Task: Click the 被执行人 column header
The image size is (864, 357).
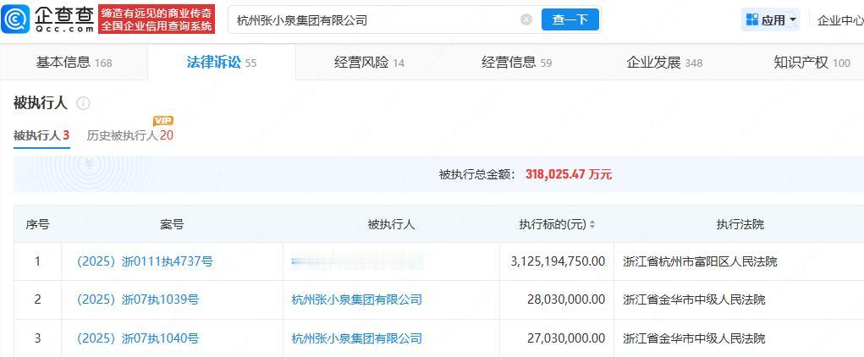Action: pos(391,225)
